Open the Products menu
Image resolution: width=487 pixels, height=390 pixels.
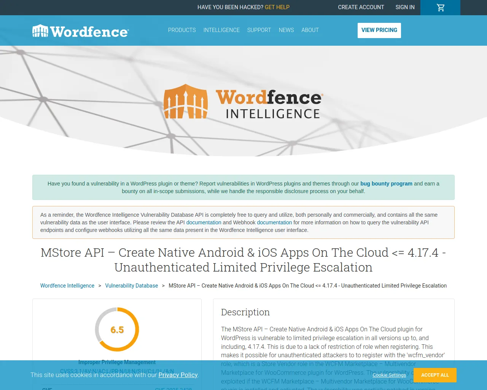tap(182, 30)
